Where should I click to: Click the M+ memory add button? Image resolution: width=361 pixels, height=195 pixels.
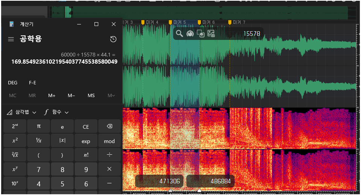click(52, 96)
